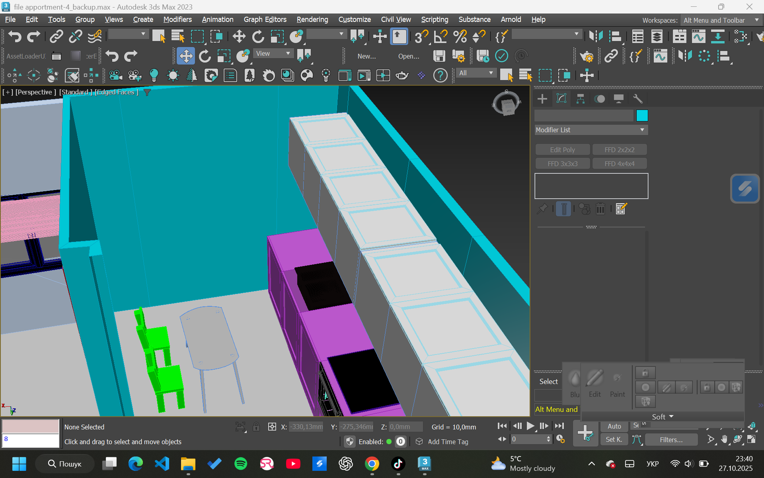The height and width of the screenshot is (478, 764).
Task: Click the Configure Modifier Sets icon
Action: point(621,209)
